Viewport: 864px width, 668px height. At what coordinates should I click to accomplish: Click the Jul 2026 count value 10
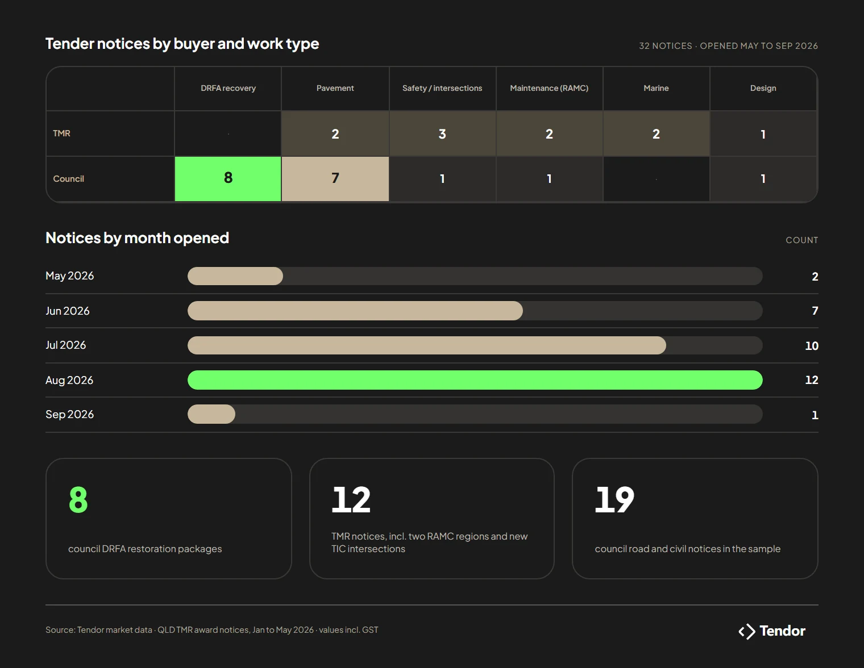(812, 346)
